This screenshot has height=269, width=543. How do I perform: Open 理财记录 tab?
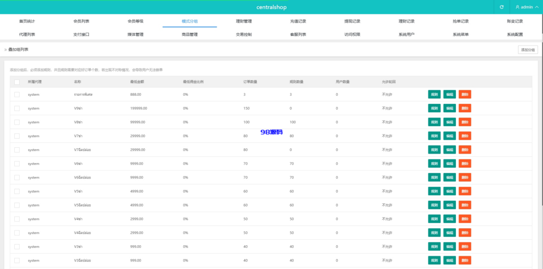(407, 21)
